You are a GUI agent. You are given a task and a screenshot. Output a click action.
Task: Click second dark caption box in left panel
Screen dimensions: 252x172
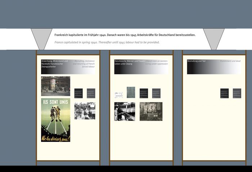click(x=91, y=93)
